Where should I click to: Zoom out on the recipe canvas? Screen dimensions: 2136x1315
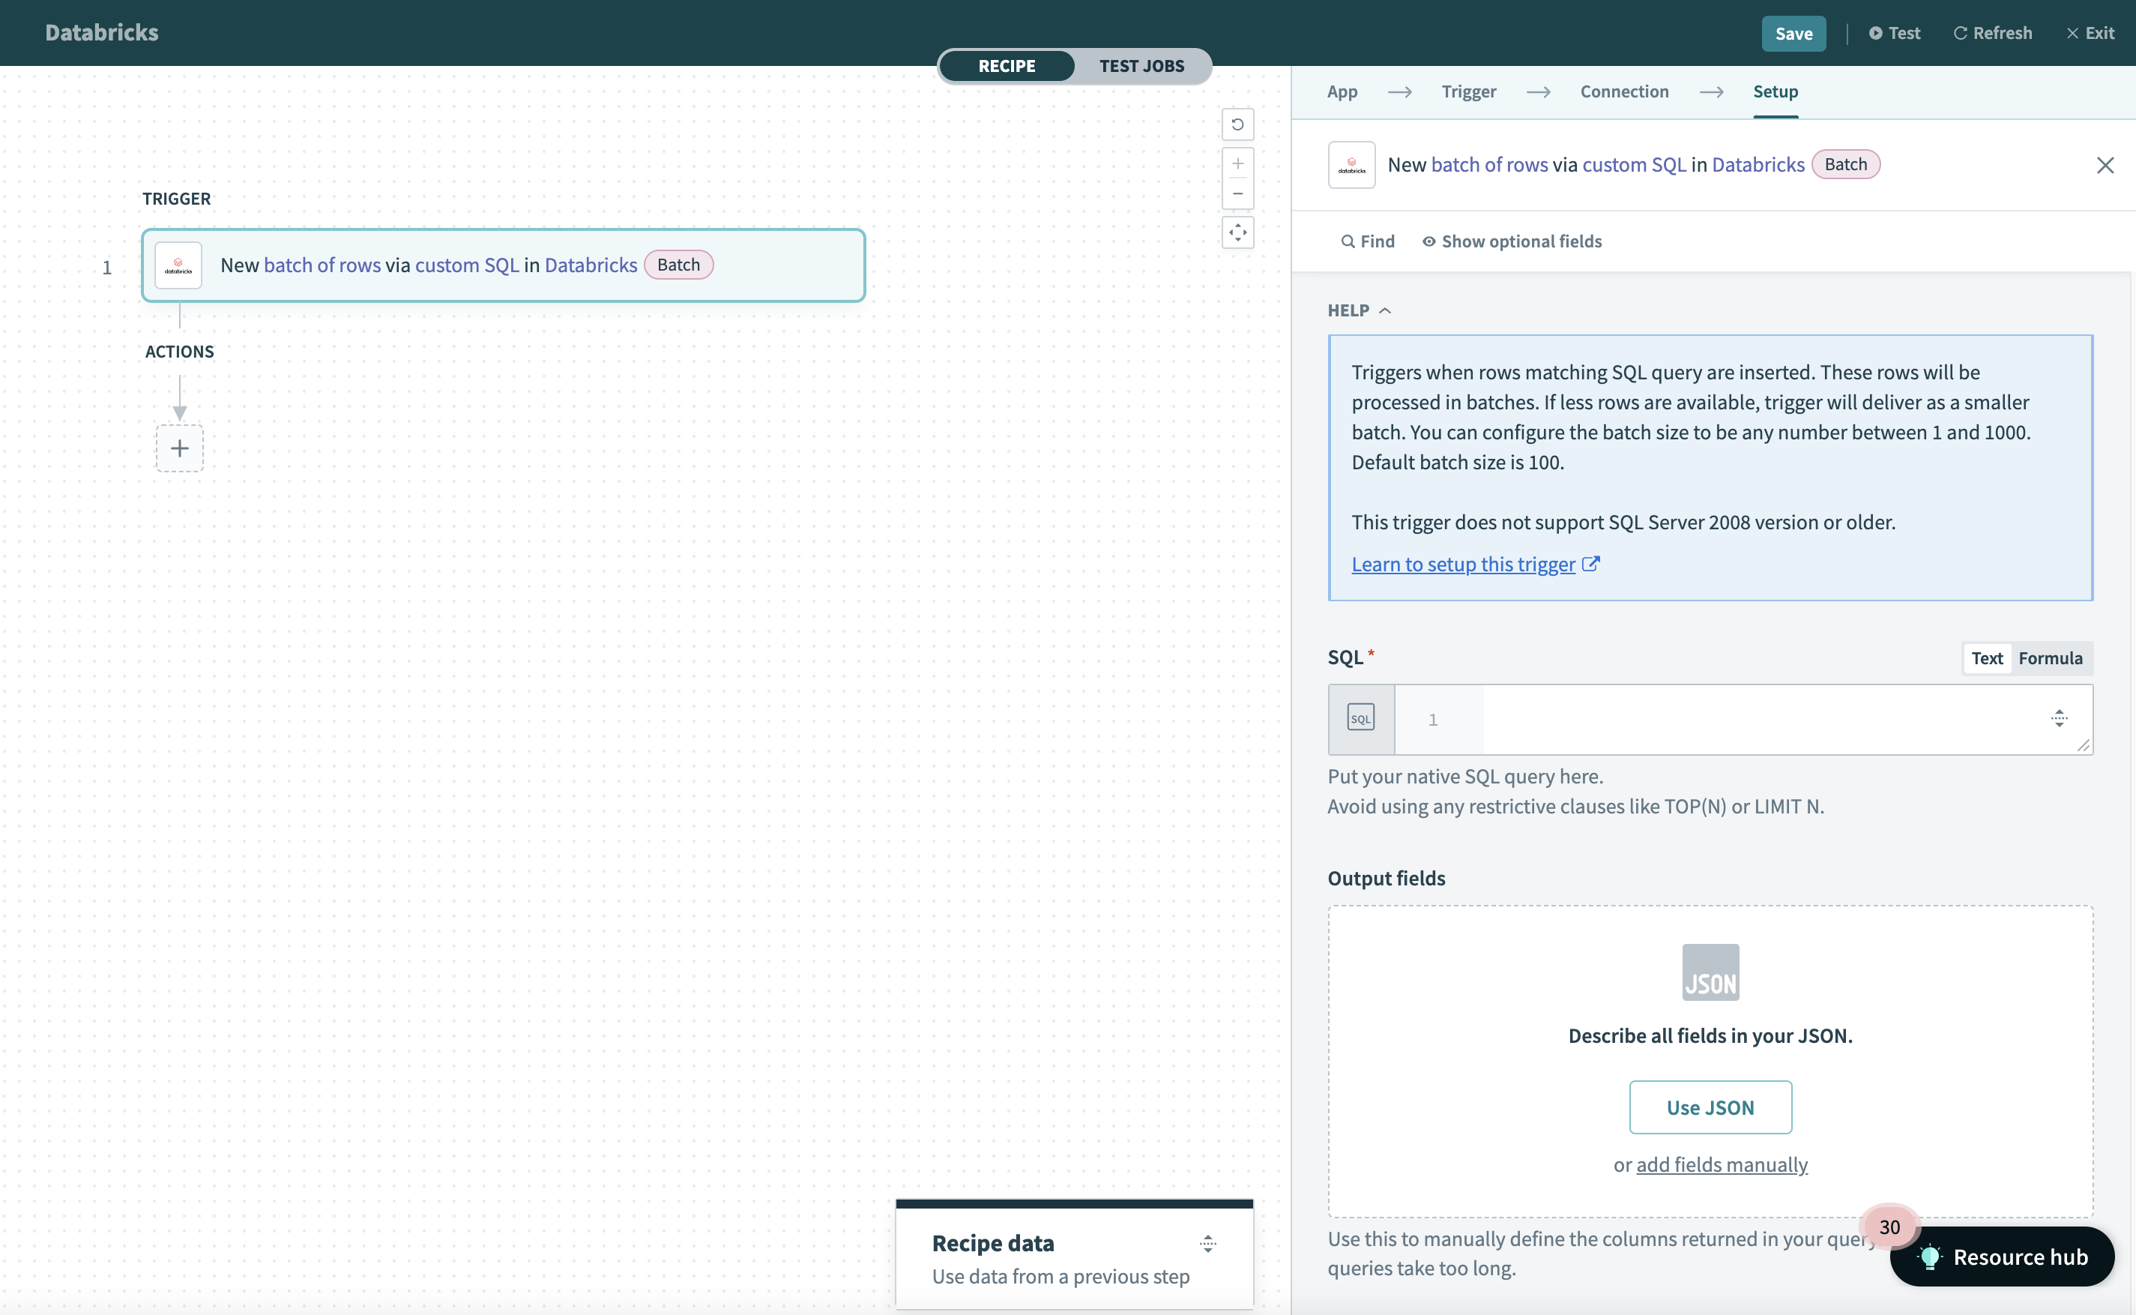tap(1238, 193)
